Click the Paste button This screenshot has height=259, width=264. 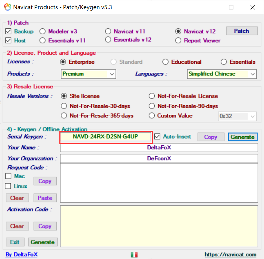pyautogui.click(x=45, y=198)
